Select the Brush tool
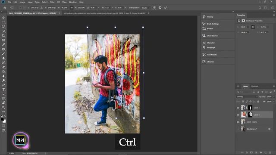Screen dimensions: 276x155 [x=3, y=53]
